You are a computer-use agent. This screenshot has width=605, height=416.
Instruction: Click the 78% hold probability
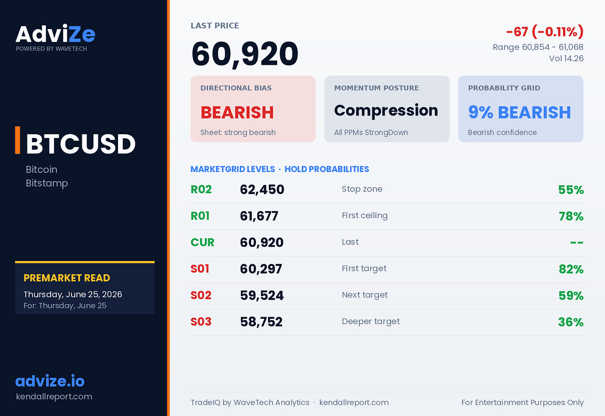point(571,217)
